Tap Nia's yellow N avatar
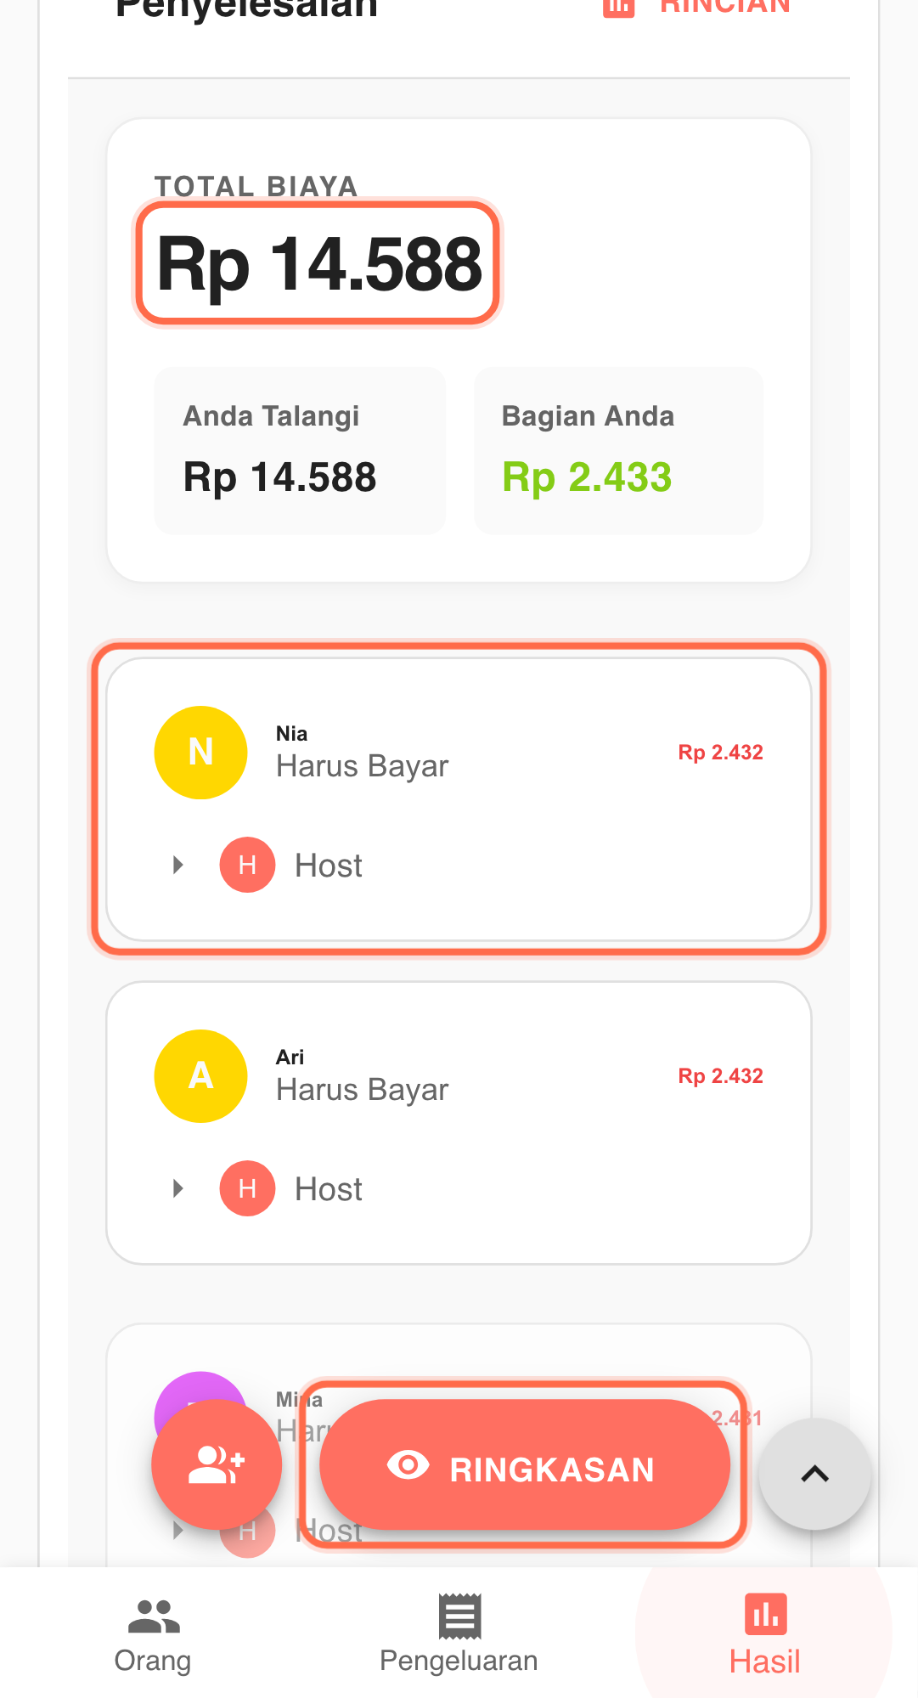Screen dimensions: 918x1698 pos(200,753)
